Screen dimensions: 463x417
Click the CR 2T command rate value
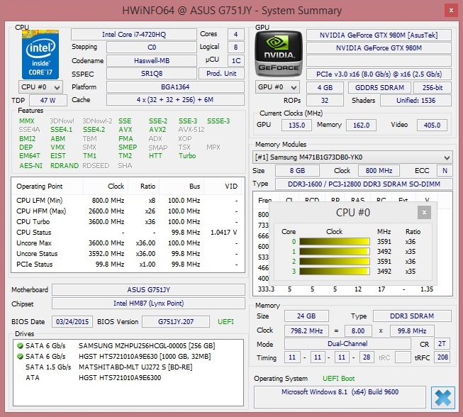(x=442, y=344)
